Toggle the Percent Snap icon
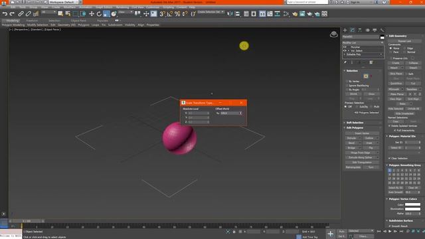425x239 pixels. coord(177,13)
